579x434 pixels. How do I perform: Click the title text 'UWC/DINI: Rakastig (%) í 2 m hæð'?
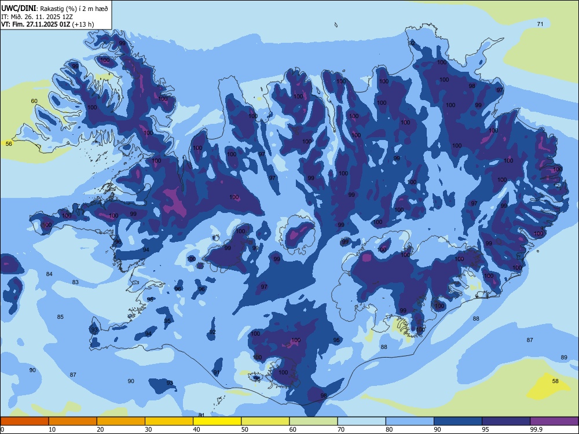click(54, 9)
